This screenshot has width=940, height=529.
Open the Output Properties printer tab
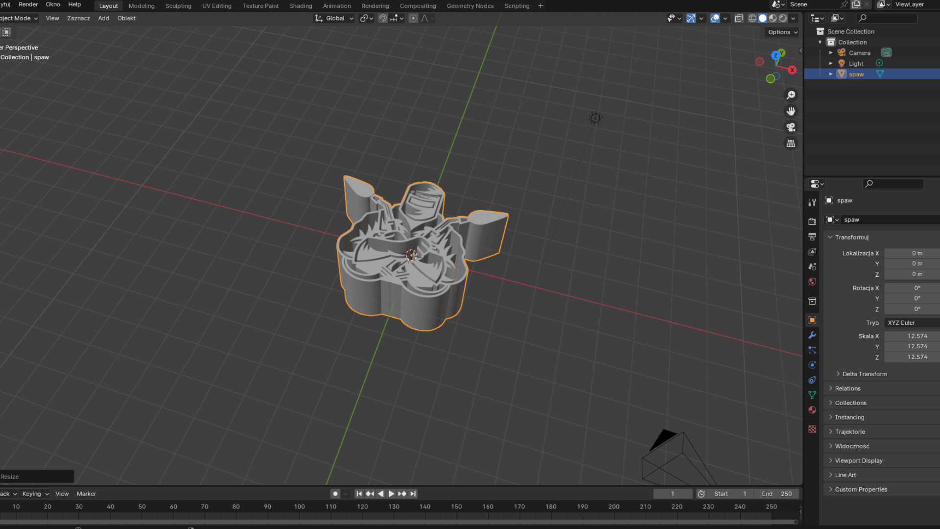(x=812, y=237)
